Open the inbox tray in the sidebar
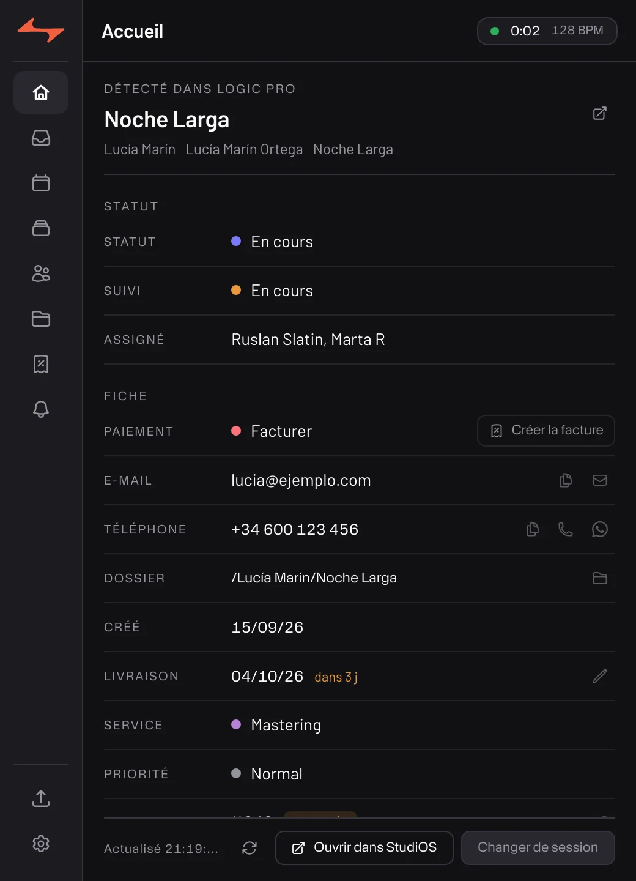The height and width of the screenshot is (881, 636). 41,138
